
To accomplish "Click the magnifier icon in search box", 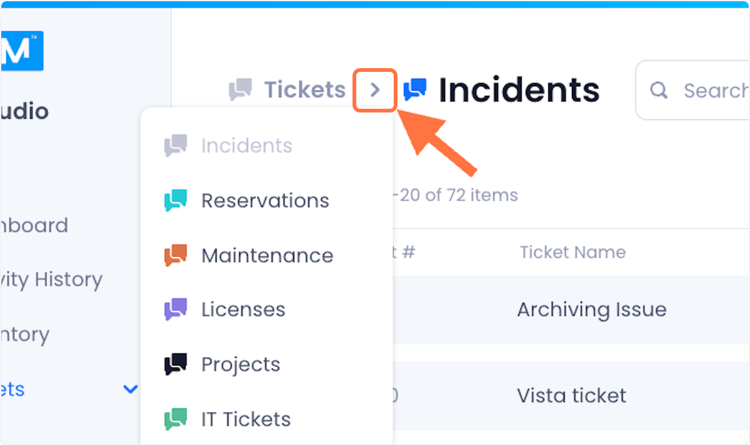I will [659, 91].
